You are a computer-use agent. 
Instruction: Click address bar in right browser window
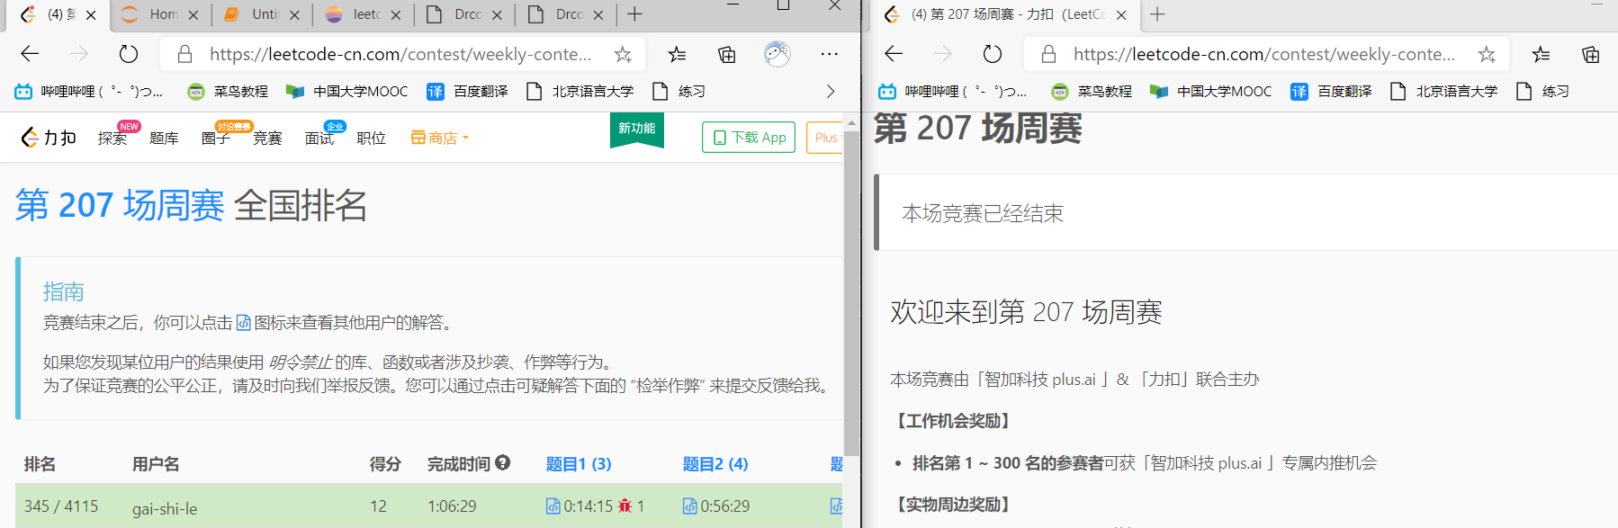coord(1264,54)
